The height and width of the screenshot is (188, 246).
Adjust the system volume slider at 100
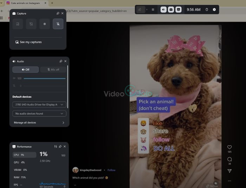(45, 78)
